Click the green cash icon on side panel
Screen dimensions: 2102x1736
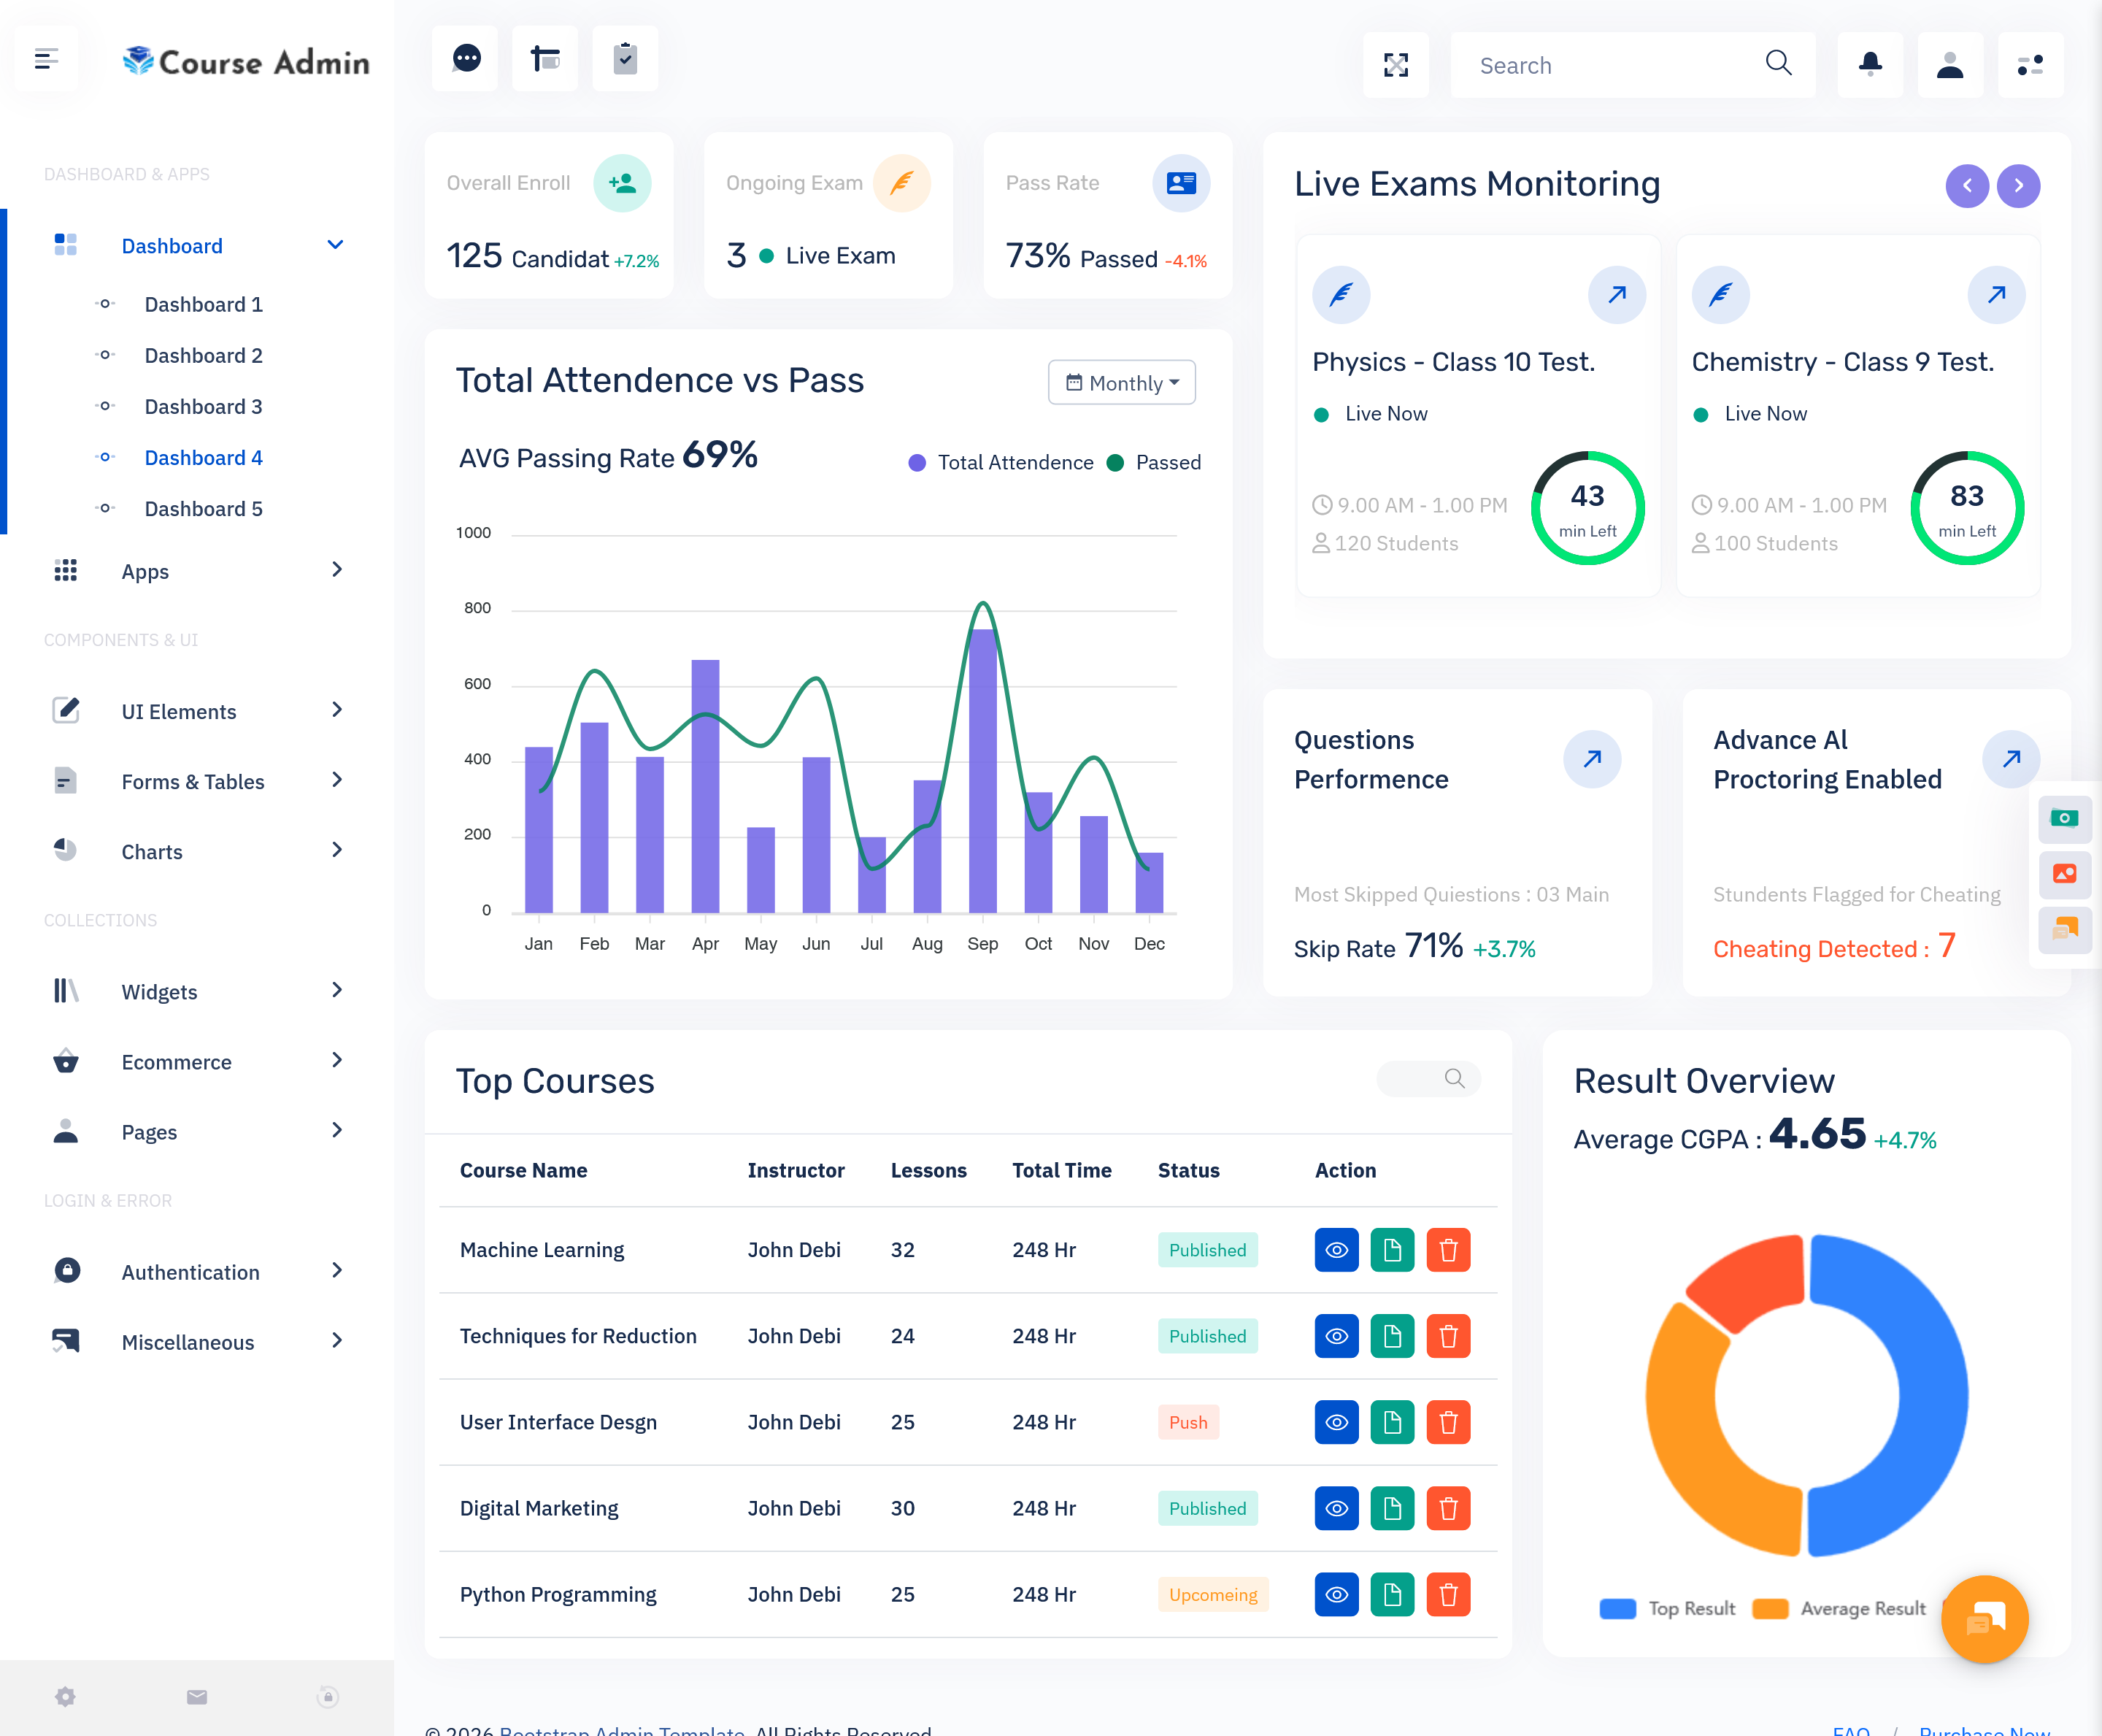click(x=2064, y=818)
